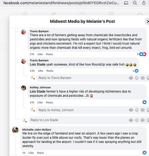This screenshot has height=156, width=149.
Task: Switch commenting profile beside Reply to Travis Bantam
Action: (x=33, y=77)
